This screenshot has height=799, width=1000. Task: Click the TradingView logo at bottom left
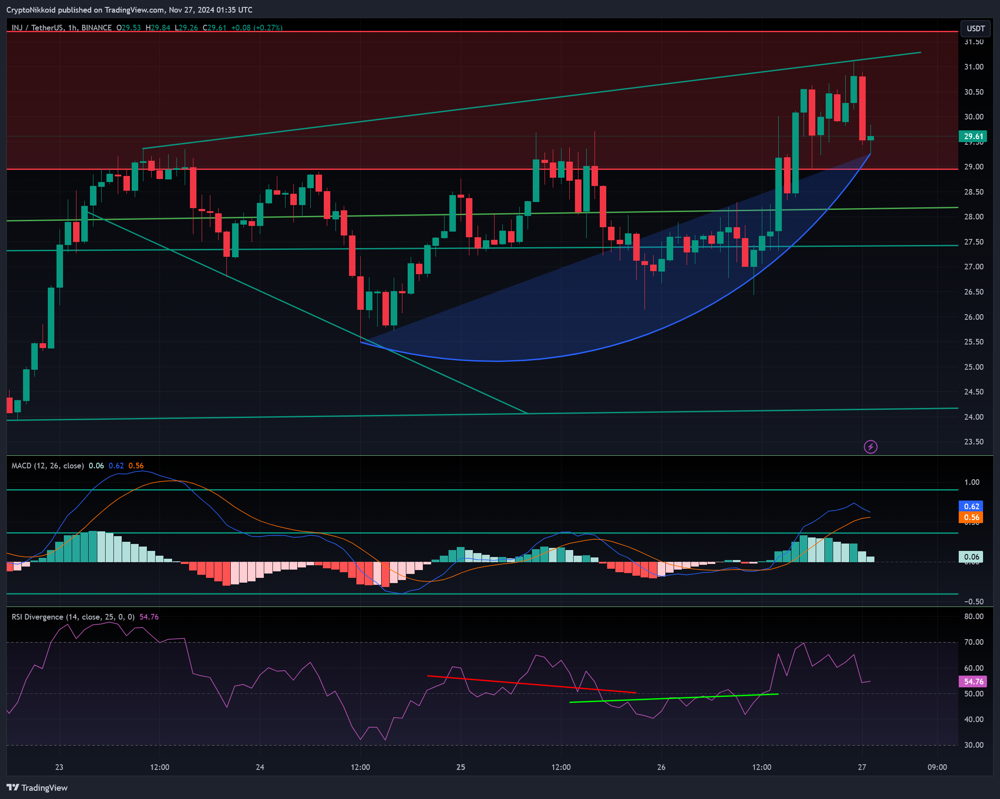(37, 787)
